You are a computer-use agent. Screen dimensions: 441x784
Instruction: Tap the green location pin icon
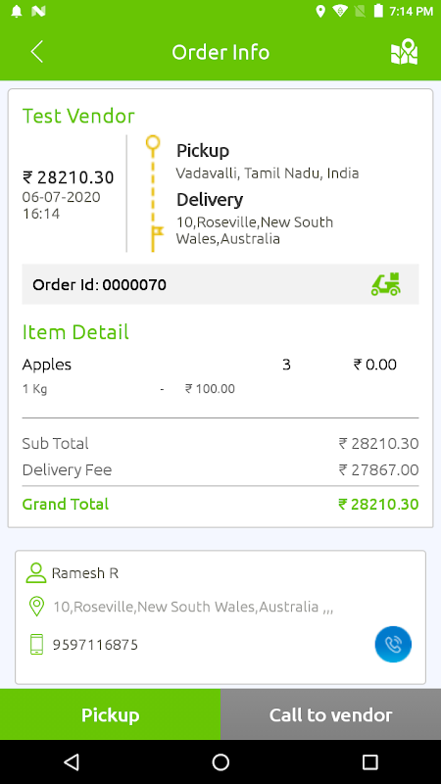click(36, 607)
